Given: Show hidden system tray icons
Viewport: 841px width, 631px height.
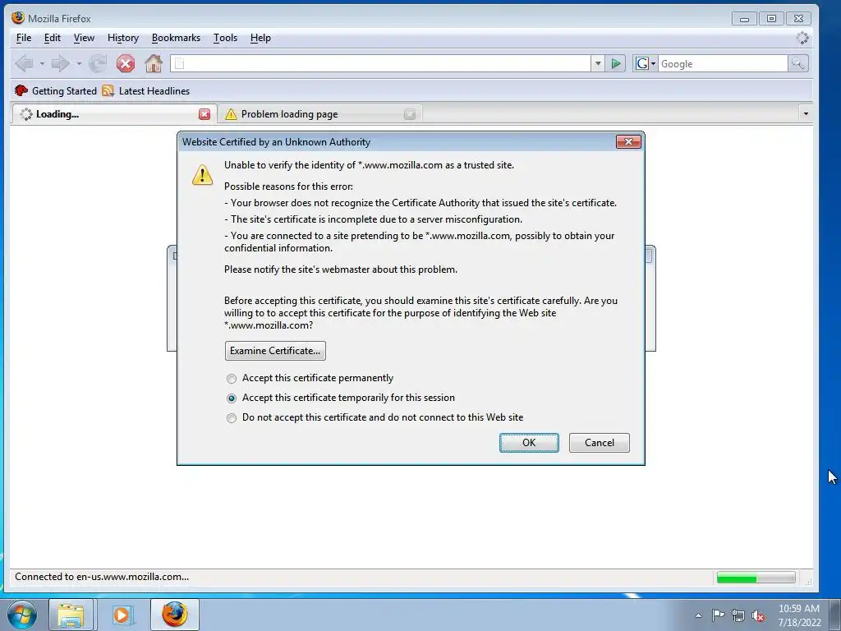Looking at the screenshot, I should [x=698, y=615].
